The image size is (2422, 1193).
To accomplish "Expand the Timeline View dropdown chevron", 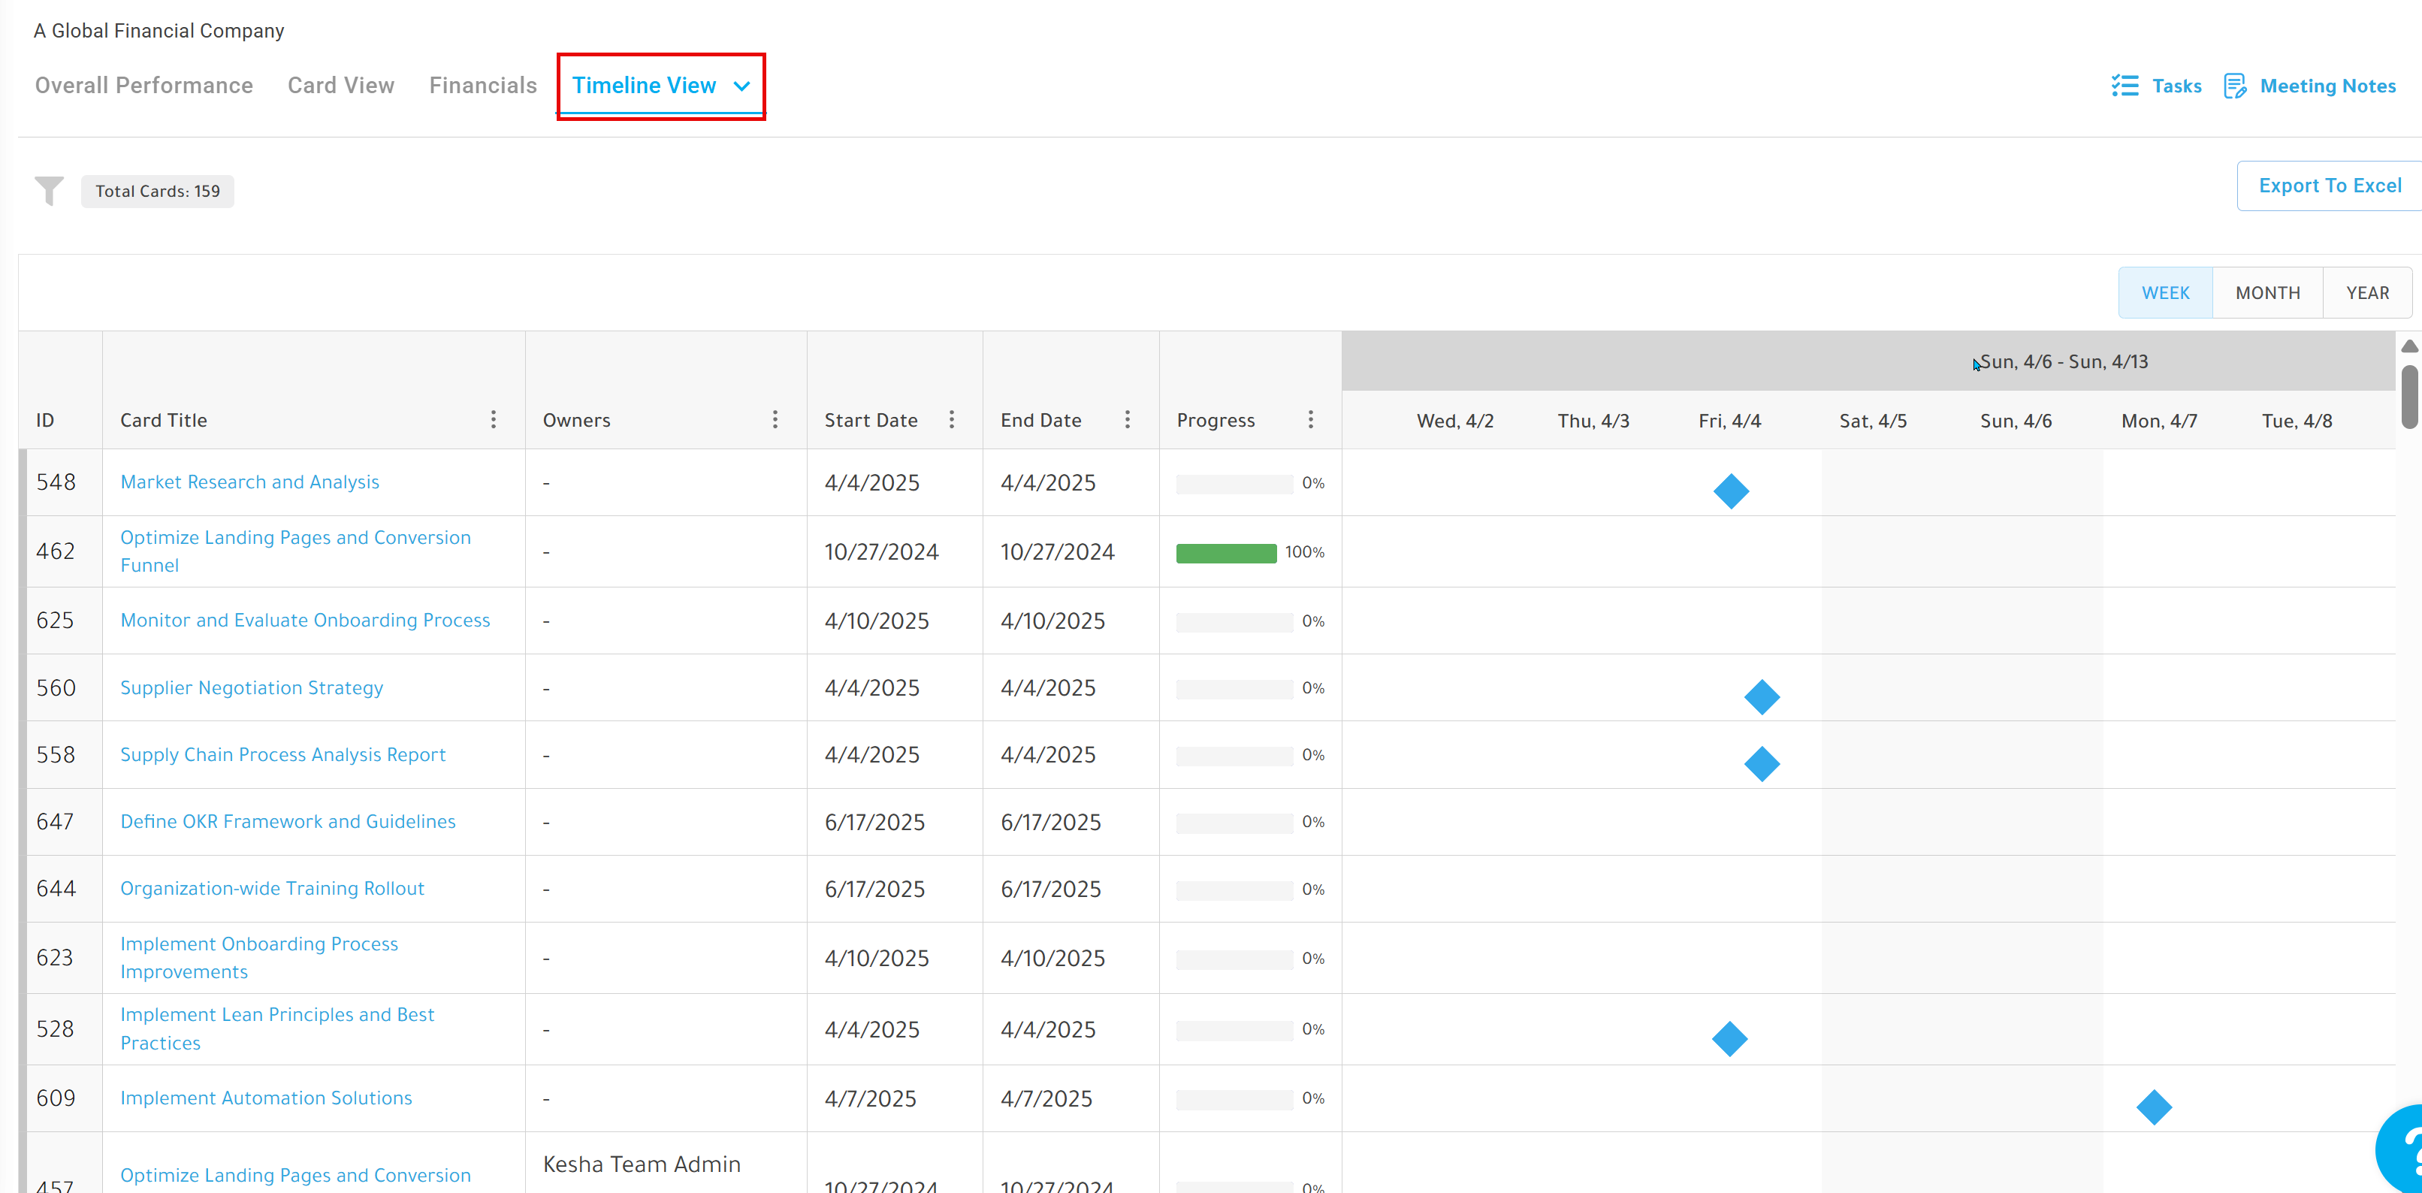I will pyautogui.click(x=741, y=86).
